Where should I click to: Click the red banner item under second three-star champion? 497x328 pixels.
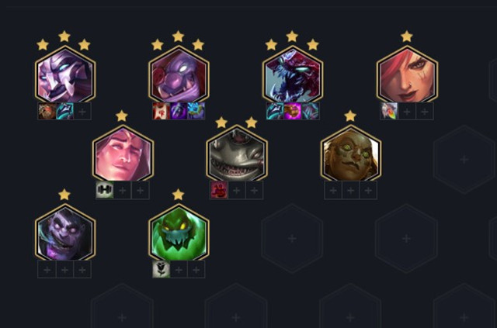pos(161,111)
